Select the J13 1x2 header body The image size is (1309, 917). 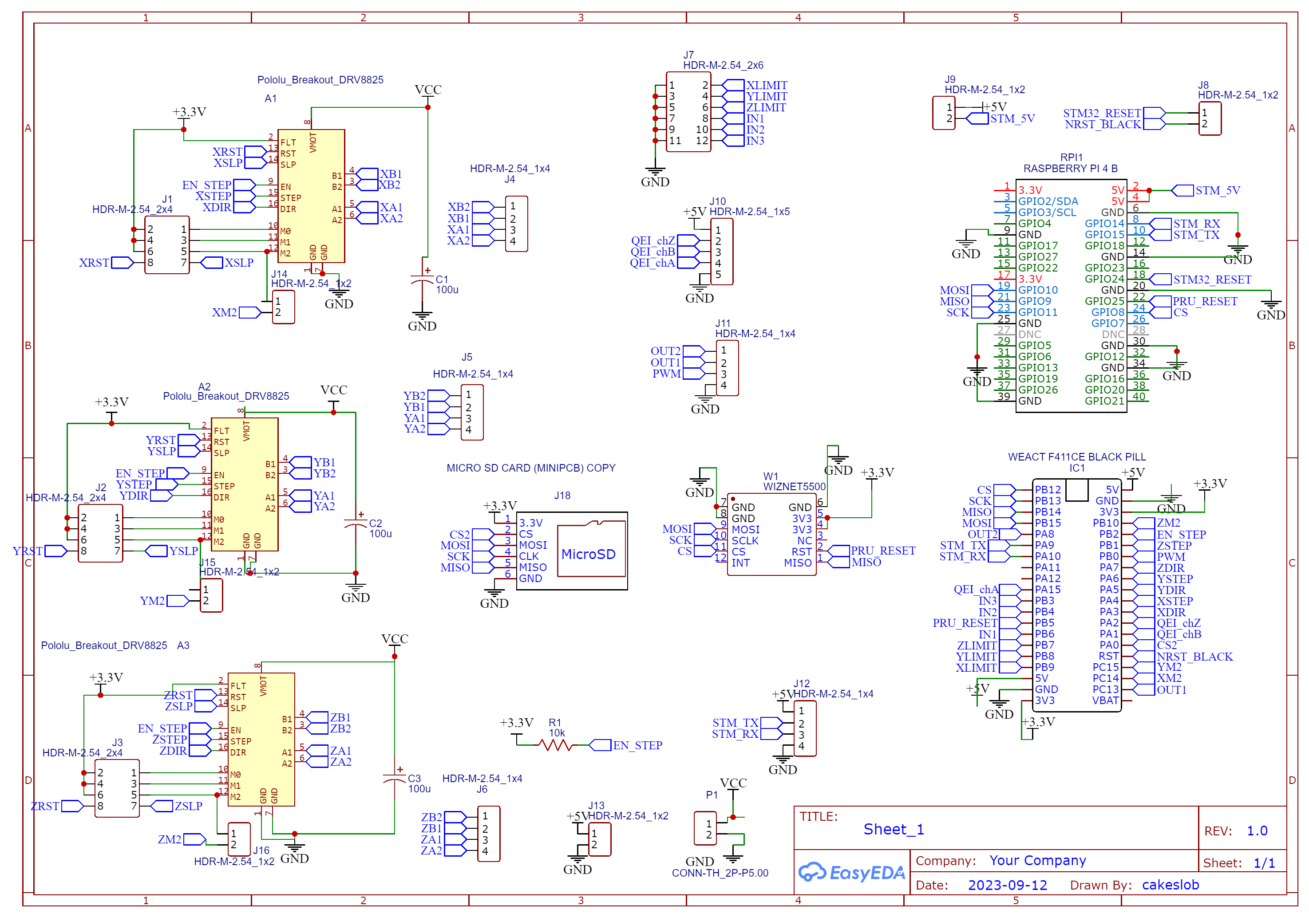click(600, 839)
